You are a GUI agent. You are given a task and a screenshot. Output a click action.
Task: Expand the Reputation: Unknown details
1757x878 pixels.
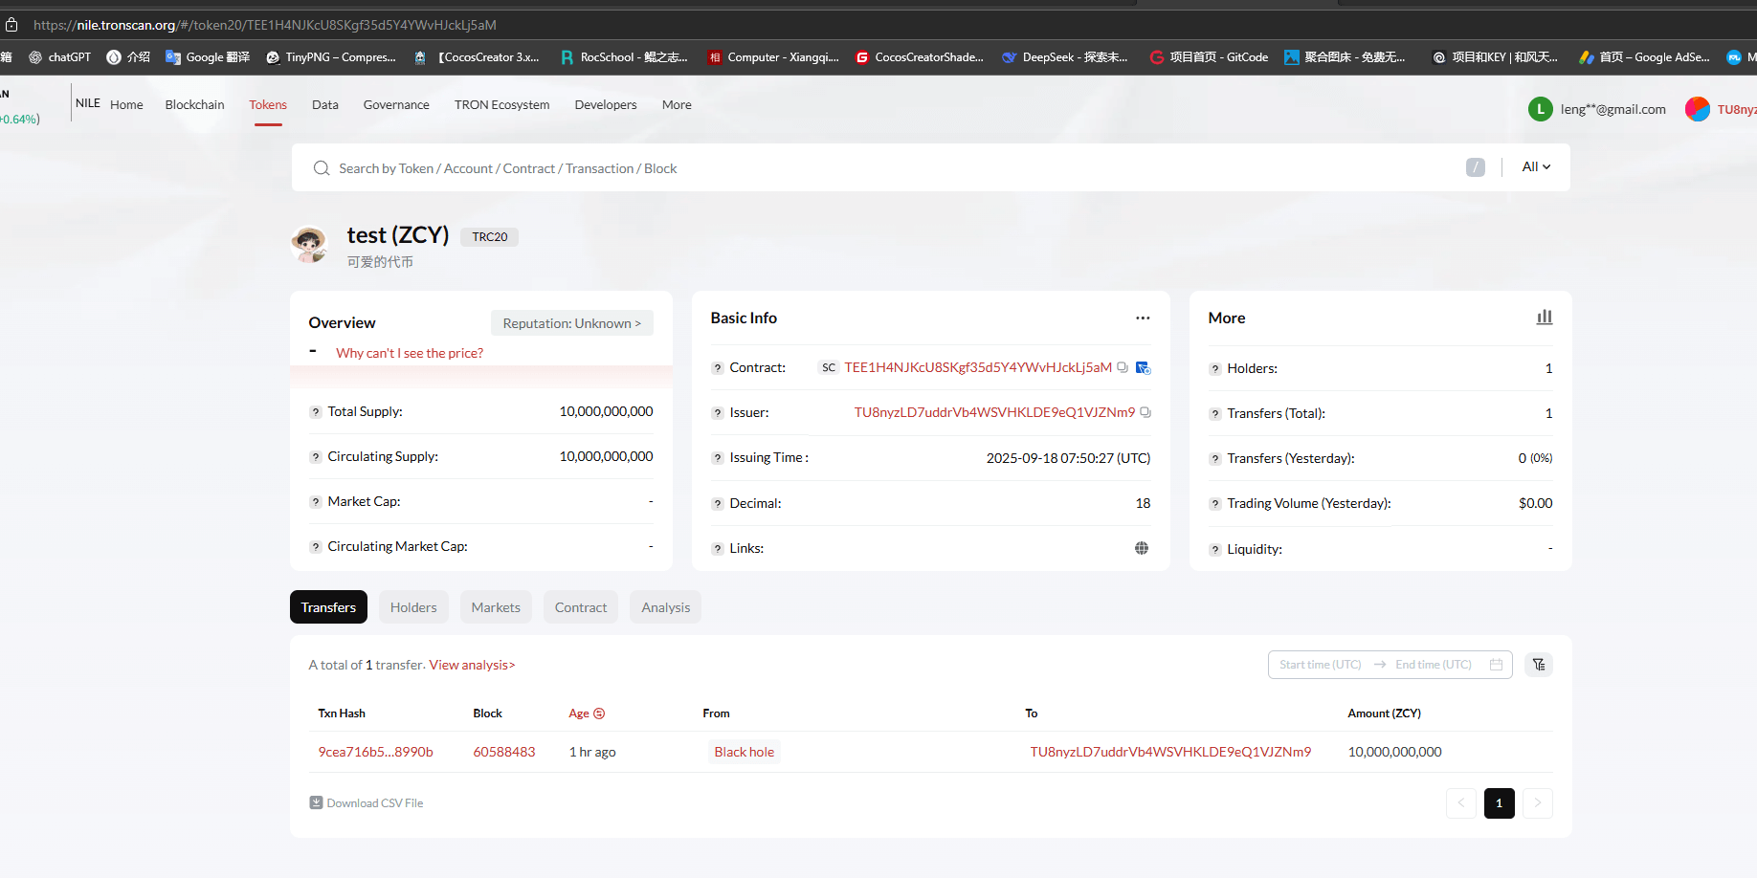point(571,323)
